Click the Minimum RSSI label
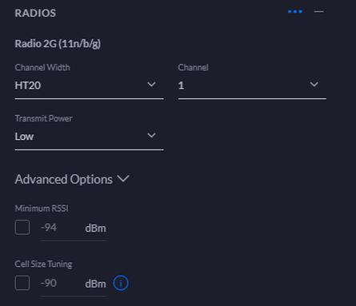Image resolution: width=356 pixels, height=306 pixels. [42, 209]
